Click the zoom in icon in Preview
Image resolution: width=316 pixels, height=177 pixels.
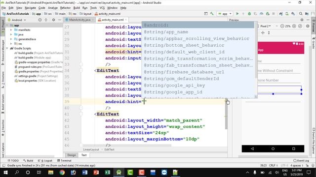[x=294, y=26]
